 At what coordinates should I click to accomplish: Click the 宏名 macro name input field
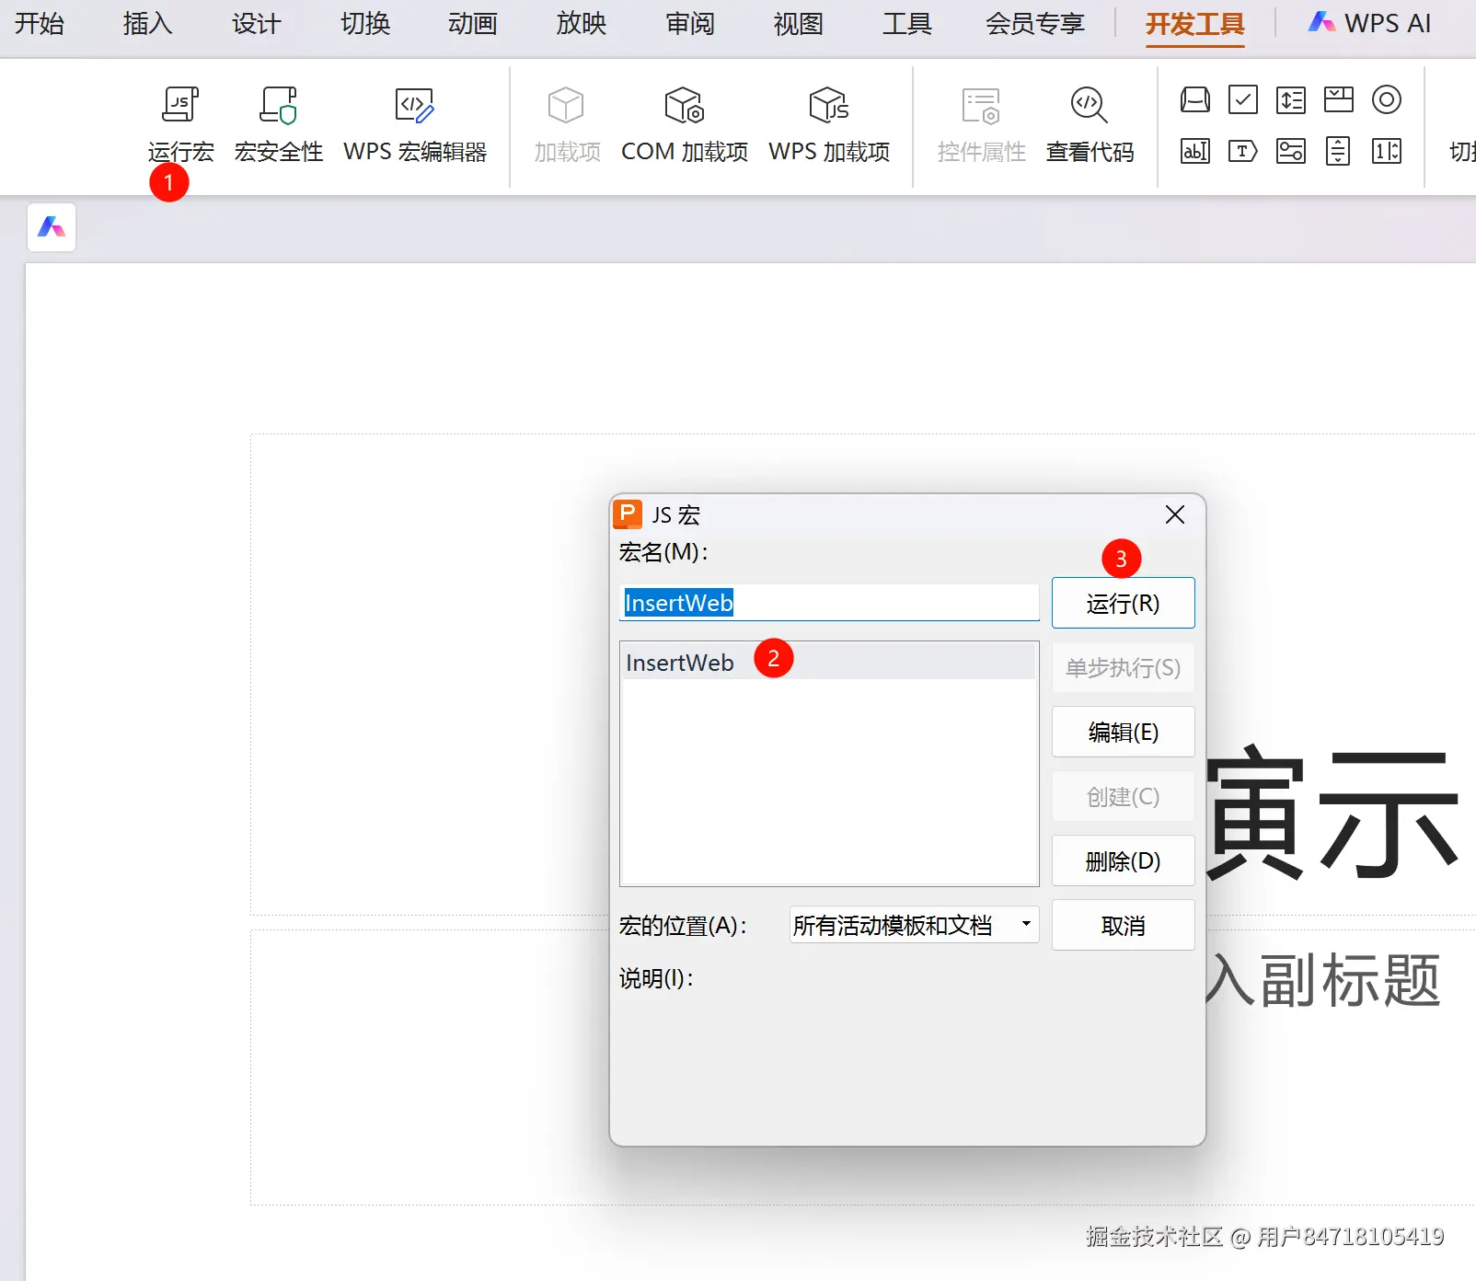tap(829, 603)
